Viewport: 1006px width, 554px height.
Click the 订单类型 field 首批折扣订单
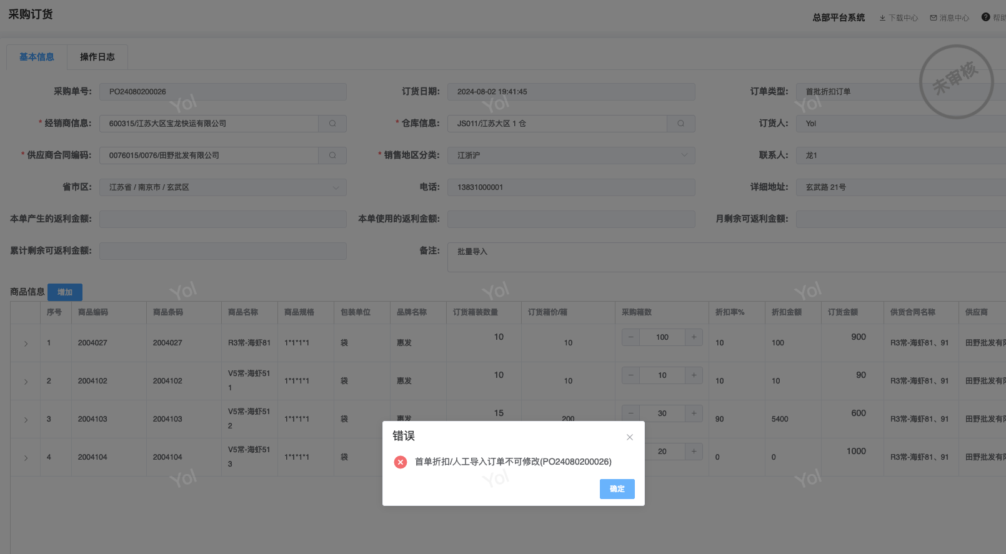(x=901, y=92)
